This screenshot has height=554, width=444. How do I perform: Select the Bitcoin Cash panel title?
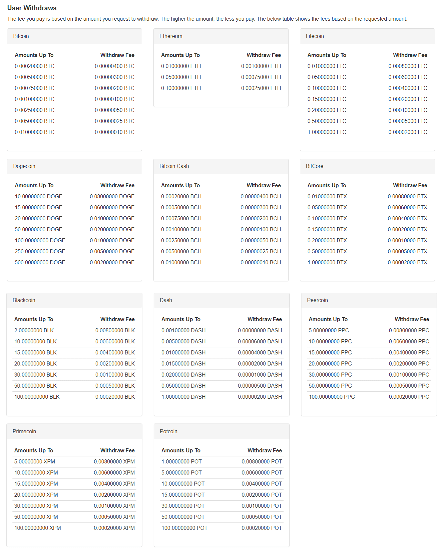174,166
